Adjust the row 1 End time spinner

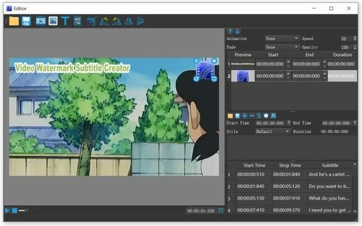[325, 64]
